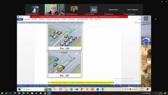Click the zoom in plus button

135,85
